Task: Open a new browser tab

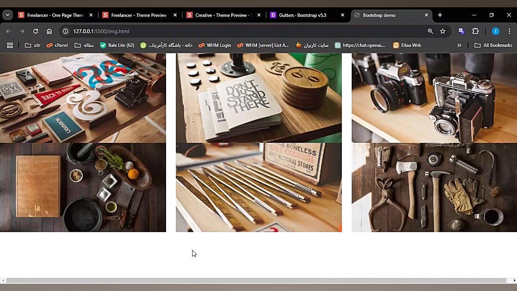Action: 440,15
